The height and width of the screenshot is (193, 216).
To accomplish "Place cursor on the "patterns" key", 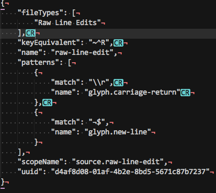I will pos(38,62).
